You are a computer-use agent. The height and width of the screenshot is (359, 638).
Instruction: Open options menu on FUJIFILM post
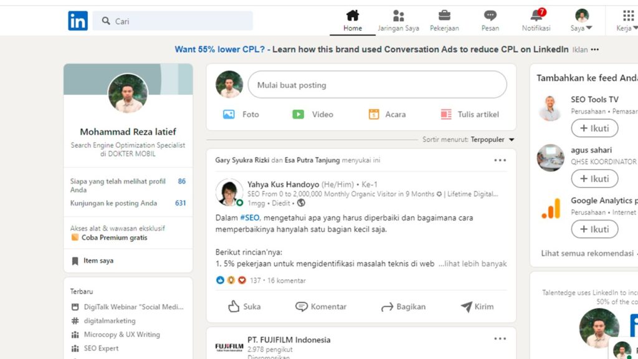[500, 338]
